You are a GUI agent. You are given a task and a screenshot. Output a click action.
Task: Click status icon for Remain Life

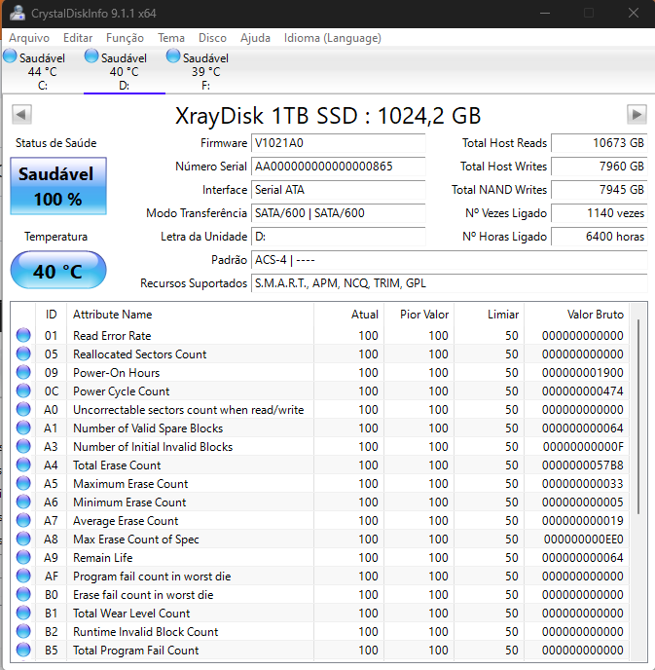pyautogui.click(x=23, y=558)
